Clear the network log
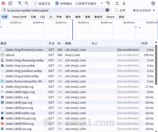 click(x=10, y=3)
